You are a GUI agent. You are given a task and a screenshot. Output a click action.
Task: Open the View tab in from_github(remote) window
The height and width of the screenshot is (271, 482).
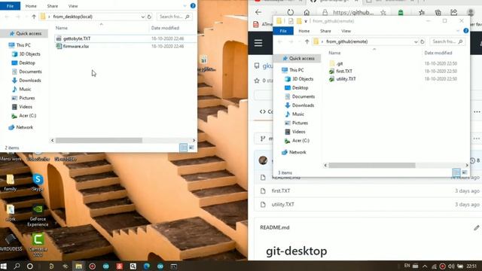tap(346, 31)
